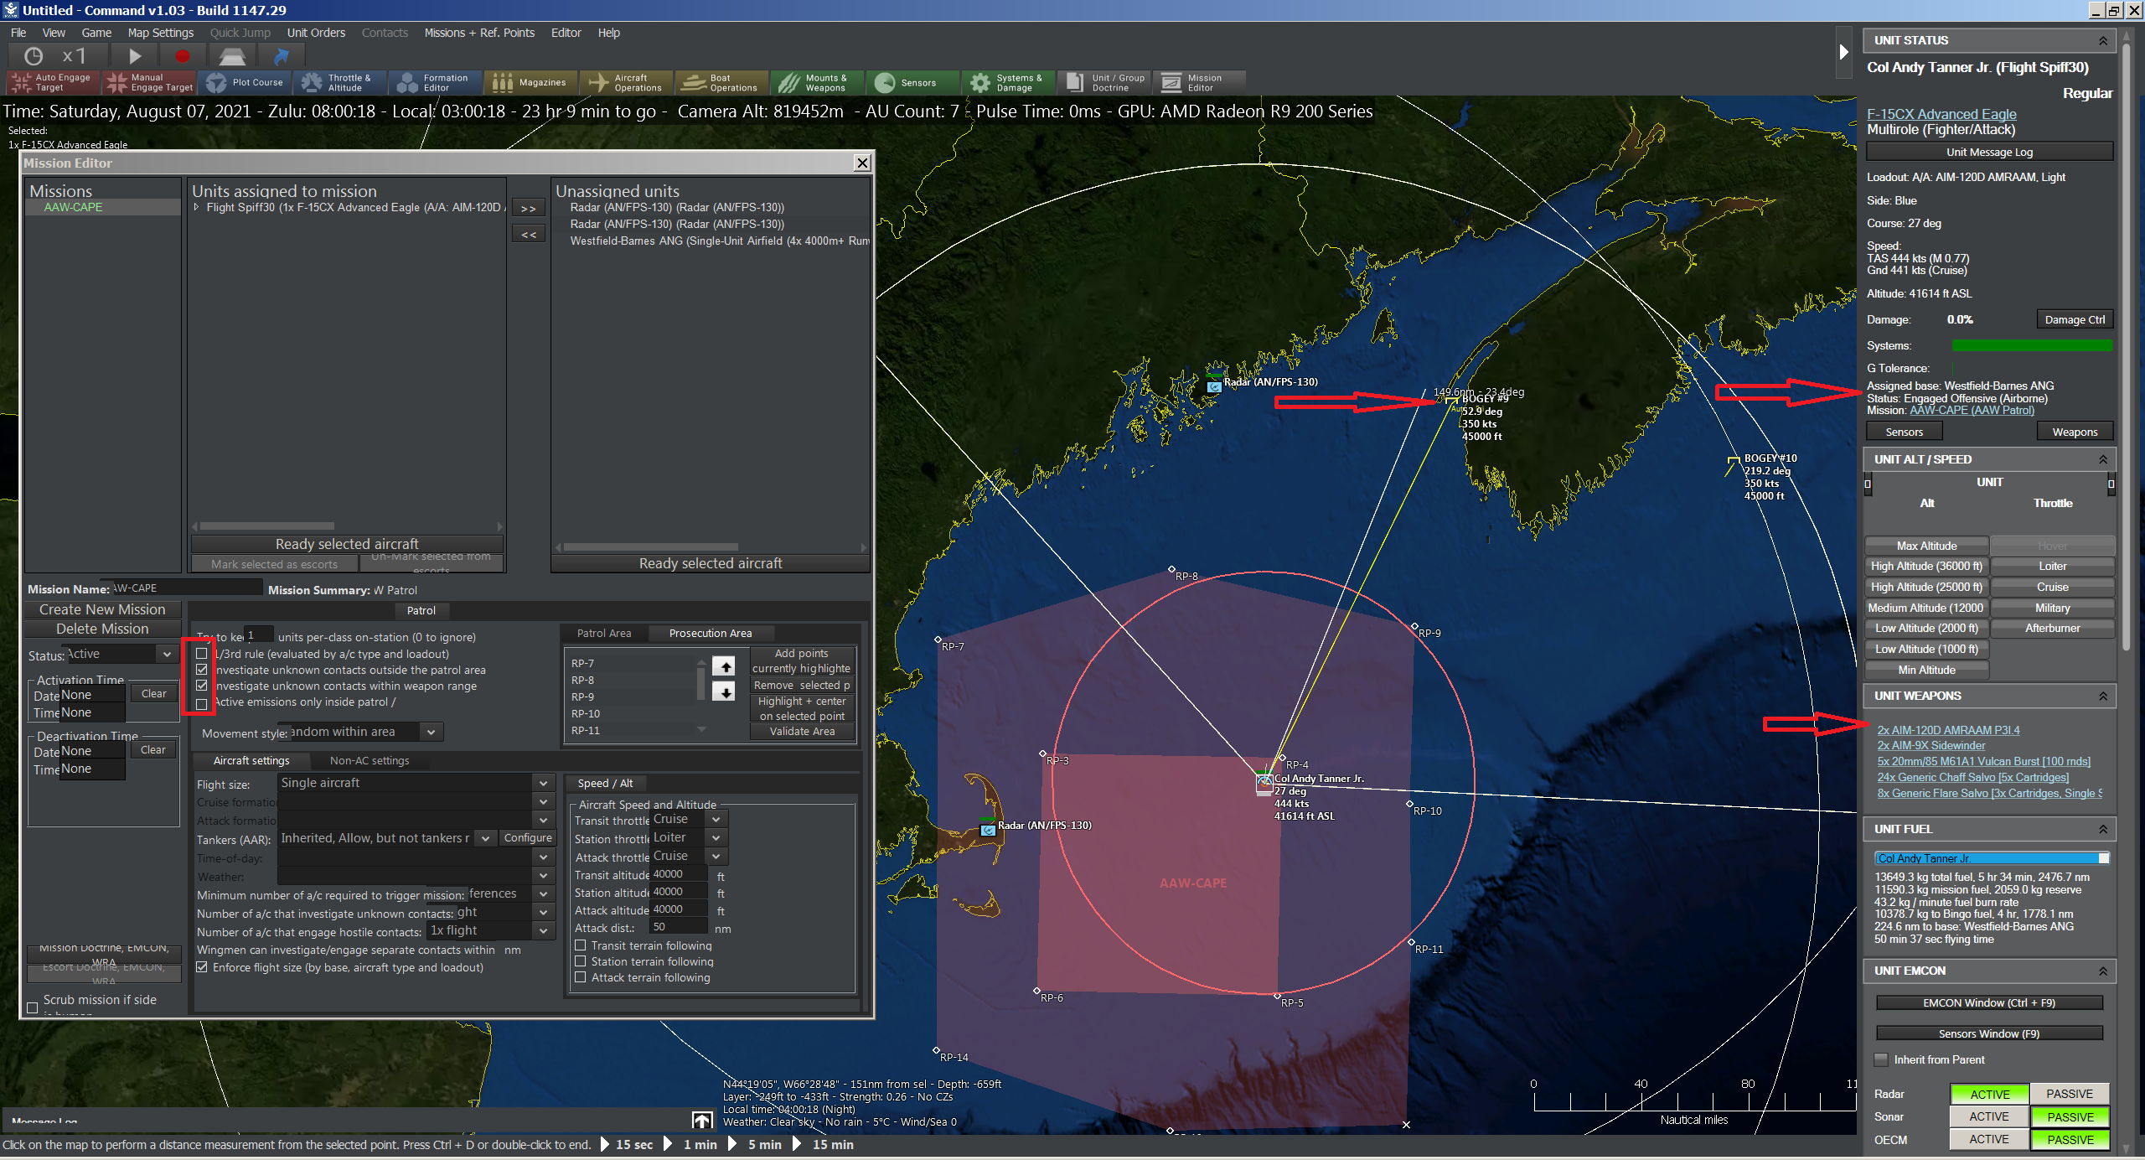
Task: Enable Transit terrain following checkbox
Action: (x=580, y=945)
